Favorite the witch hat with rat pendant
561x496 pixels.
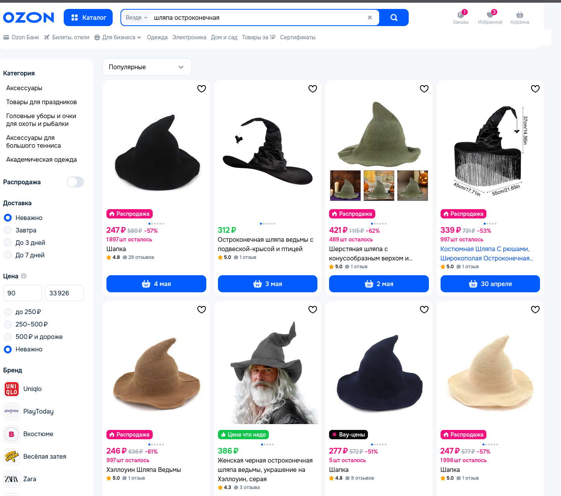[x=313, y=89]
